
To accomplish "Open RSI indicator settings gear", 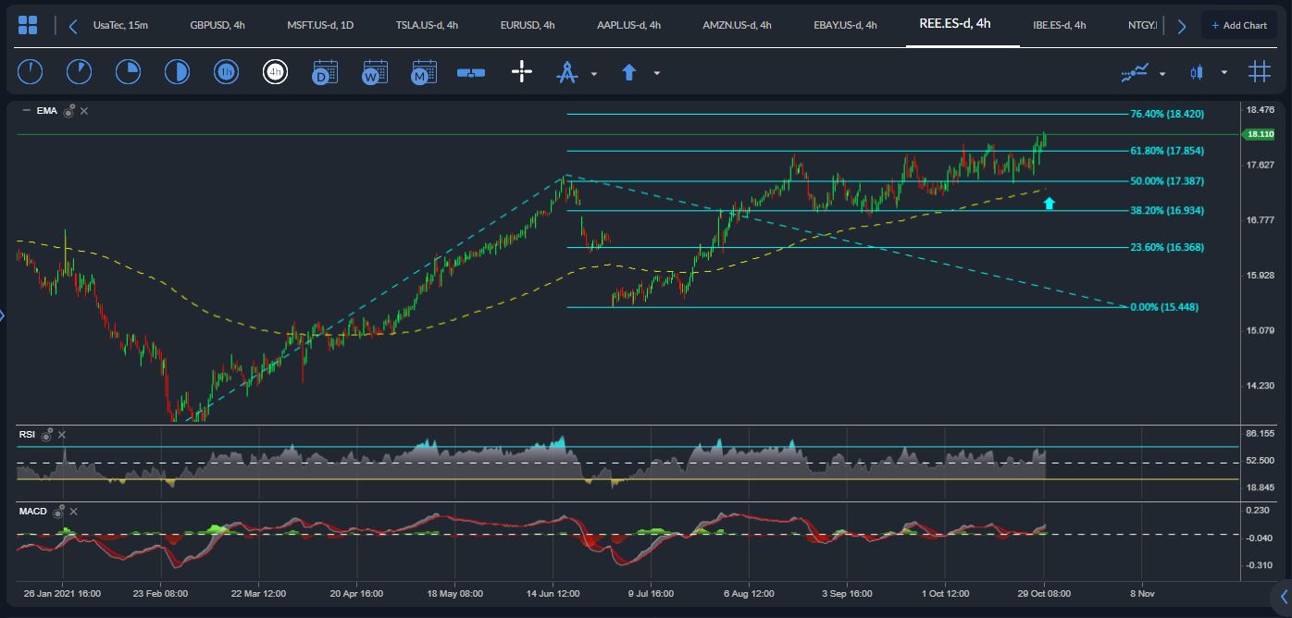I will (x=47, y=434).
